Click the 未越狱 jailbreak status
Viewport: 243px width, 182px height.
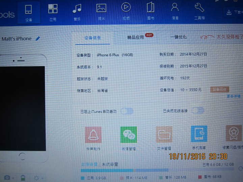(x=102, y=79)
